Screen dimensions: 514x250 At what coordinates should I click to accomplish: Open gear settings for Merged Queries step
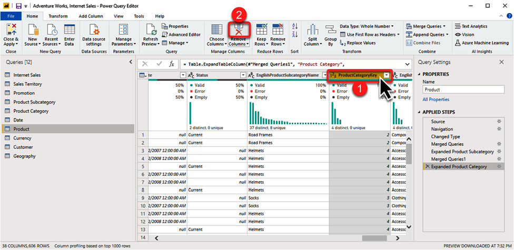[499, 144]
